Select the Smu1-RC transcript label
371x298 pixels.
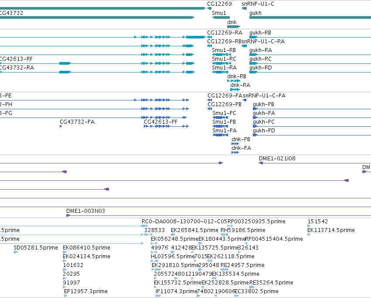(224, 59)
